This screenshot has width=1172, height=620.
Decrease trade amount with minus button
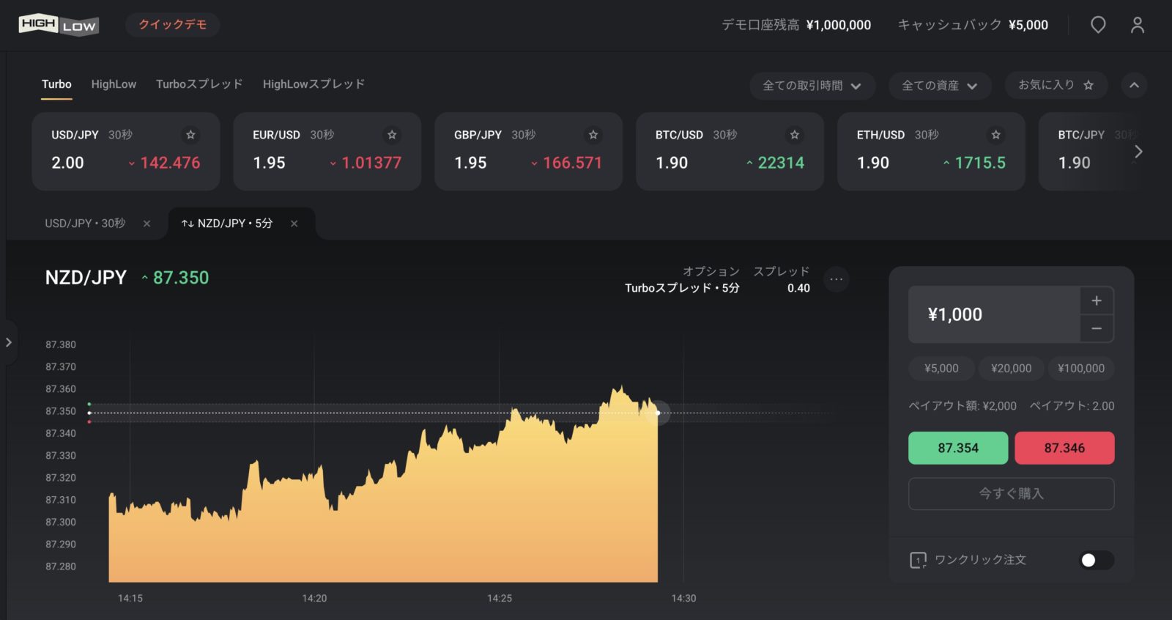click(x=1097, y=328)
